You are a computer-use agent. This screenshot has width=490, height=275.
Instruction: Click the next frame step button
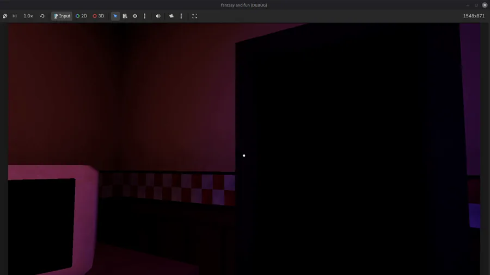(14, 16)
